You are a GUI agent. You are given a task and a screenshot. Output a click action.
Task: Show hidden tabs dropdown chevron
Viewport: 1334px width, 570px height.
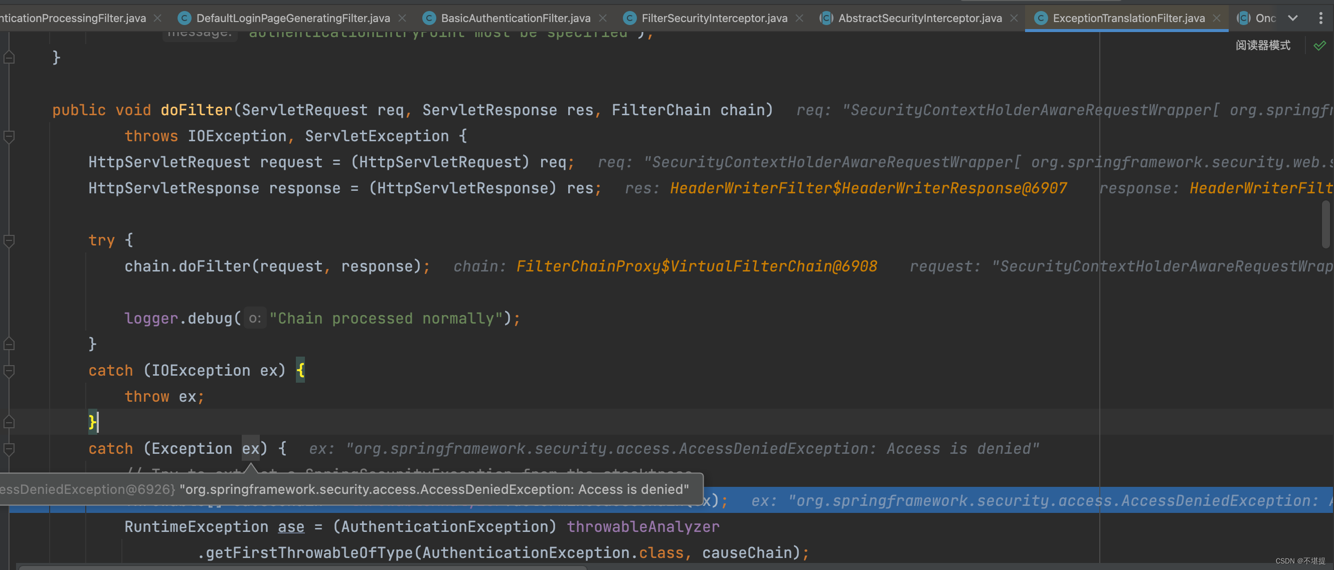(x=1292, y=18)
